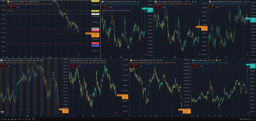
Task: Collapse the indicator legend arrow on US10Y chart
Action: click(103, 13)
